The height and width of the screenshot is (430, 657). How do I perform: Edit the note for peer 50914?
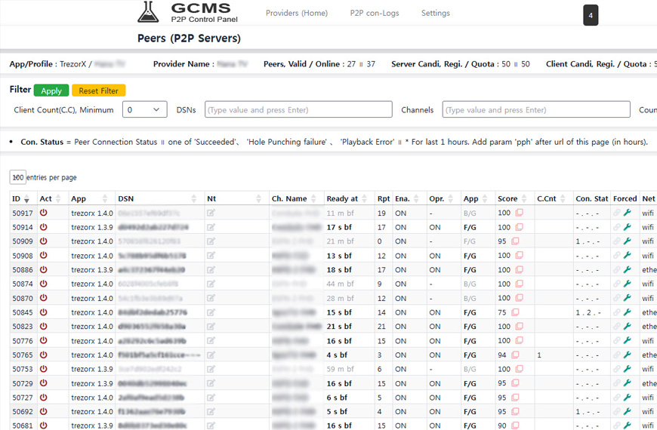[211, 227]
